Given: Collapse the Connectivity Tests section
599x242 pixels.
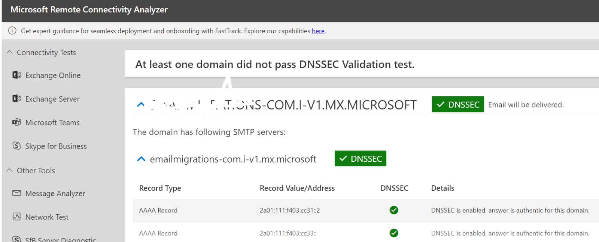Looking at the screenshot, I should [x=9, y=52].
